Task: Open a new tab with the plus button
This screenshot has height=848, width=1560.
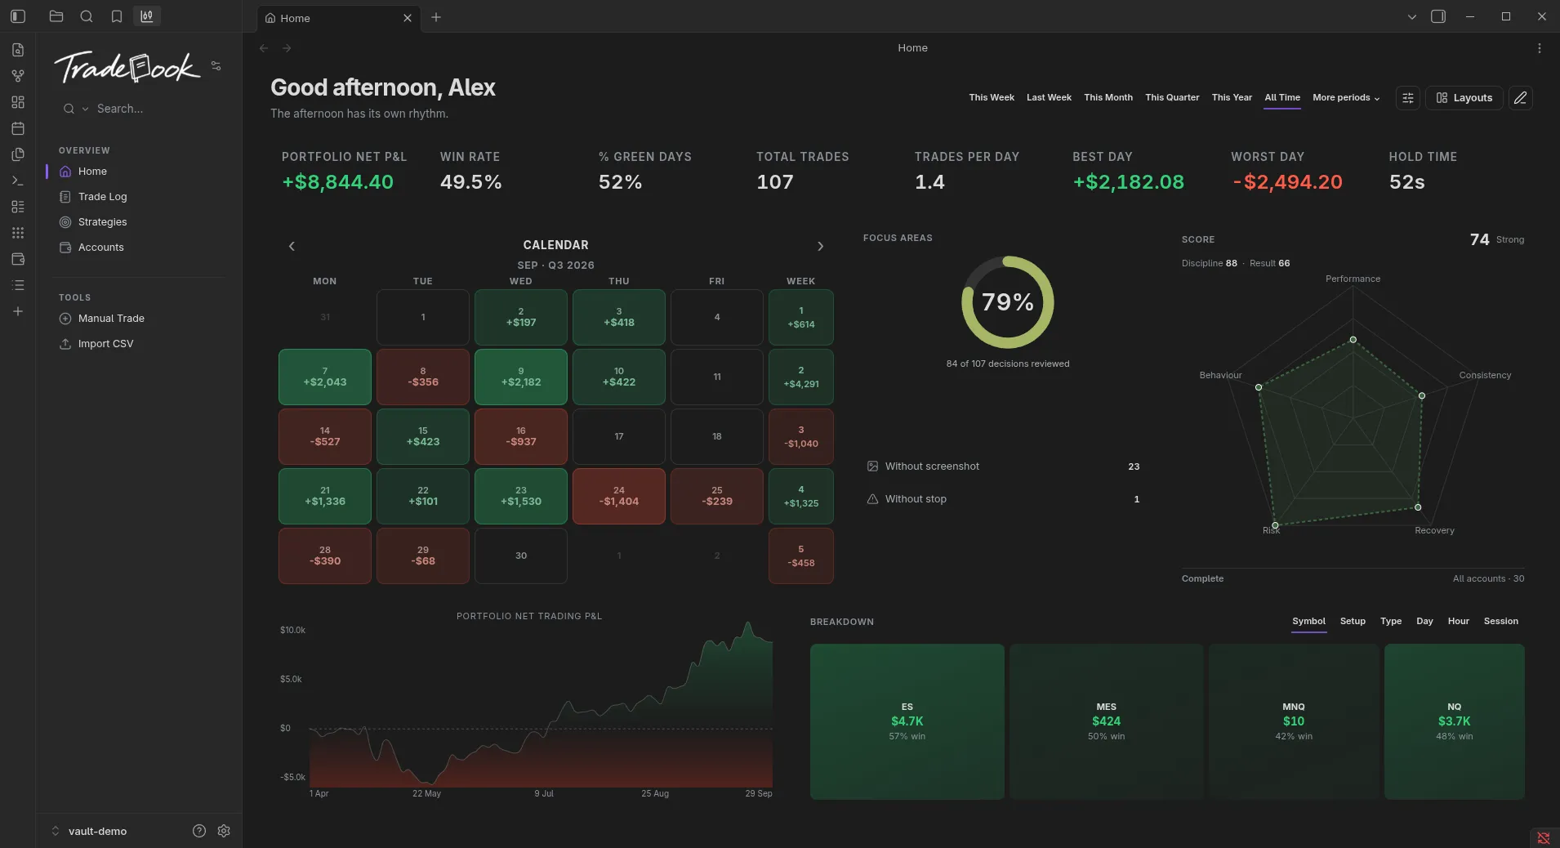Action: pos(436,17)
